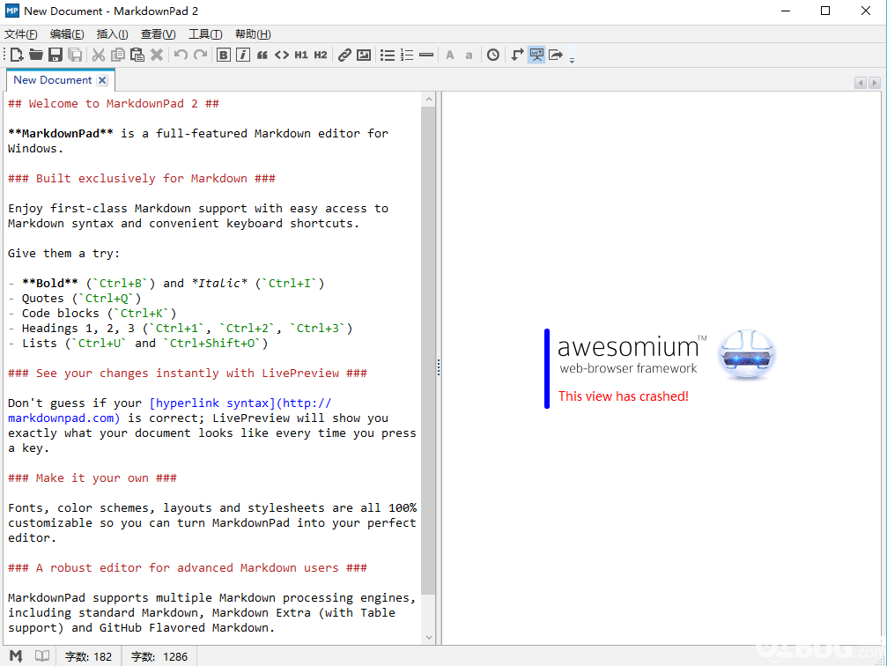Open the 查看(V) menu
Image resolution: width=887 pixels, height=666 pixels.
[x=159, y=34]
